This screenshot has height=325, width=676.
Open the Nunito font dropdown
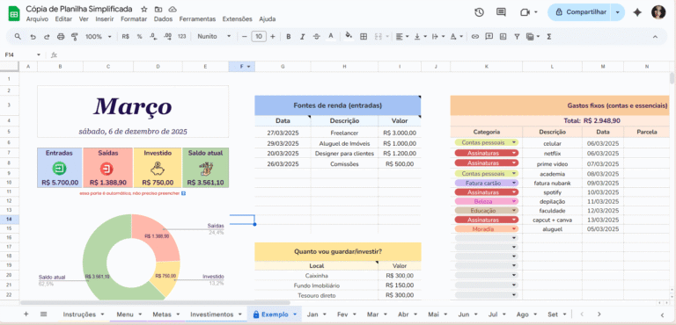pos(214,37)
